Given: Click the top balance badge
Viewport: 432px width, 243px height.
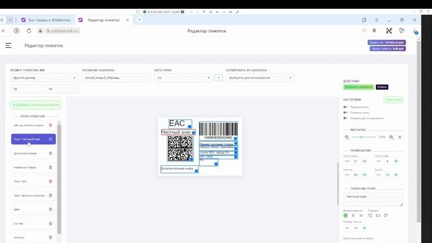Looking at the screenshot, I should click(x=387, y=43).
